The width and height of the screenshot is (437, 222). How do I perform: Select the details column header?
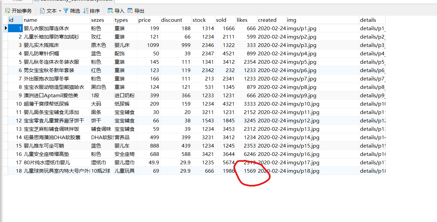point(372,20)
